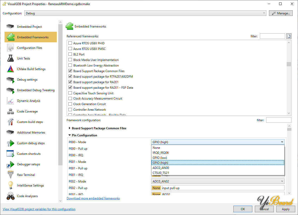This screenshot has width=298, height=215.
Task: Expand Board Support Package Common Files section
Action: coord(70,128)
